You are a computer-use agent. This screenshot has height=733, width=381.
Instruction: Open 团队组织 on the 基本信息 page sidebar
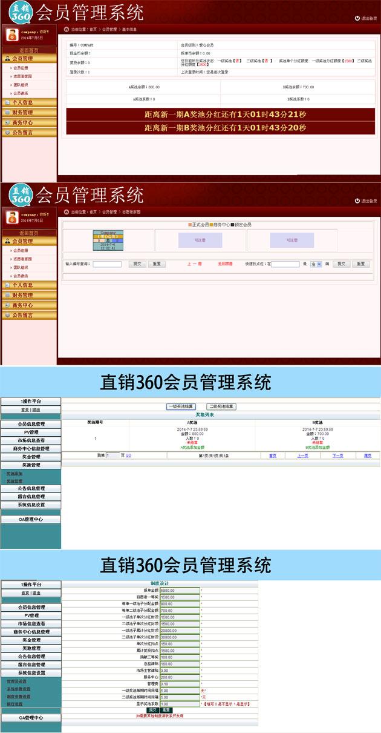point(21,85)
